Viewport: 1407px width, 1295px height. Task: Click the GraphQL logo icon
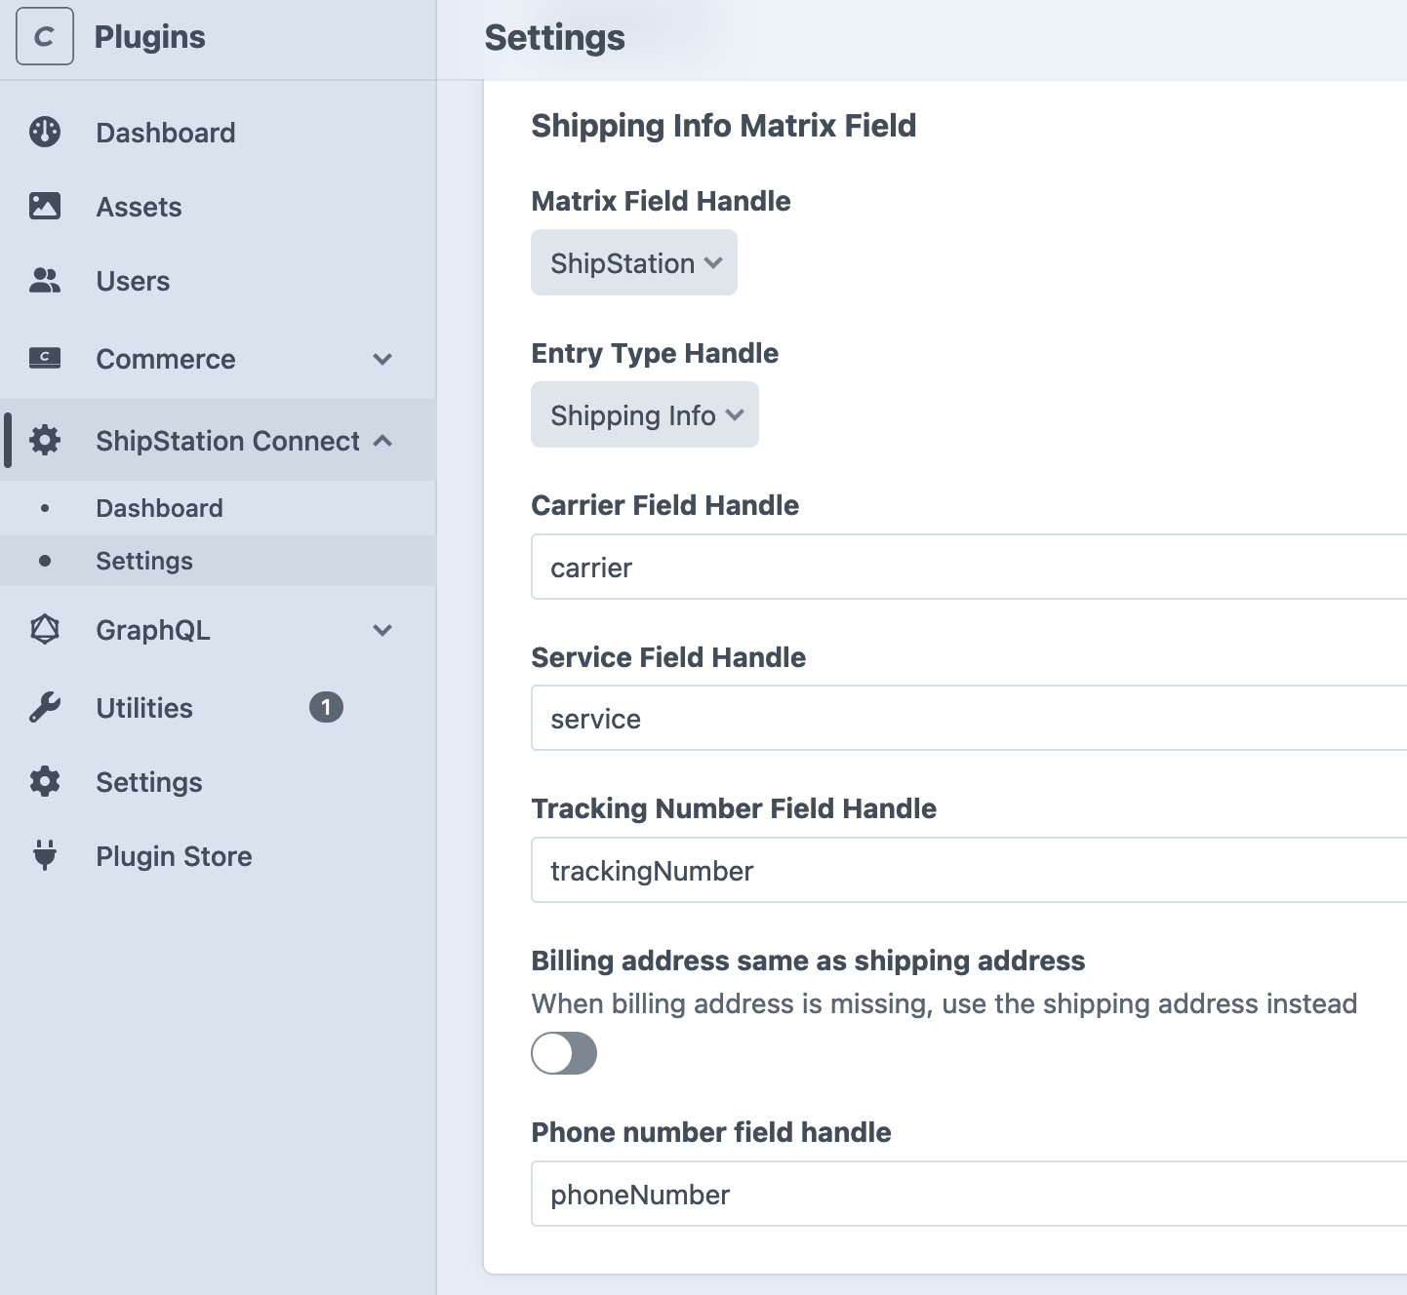click(x=45, y=629)
